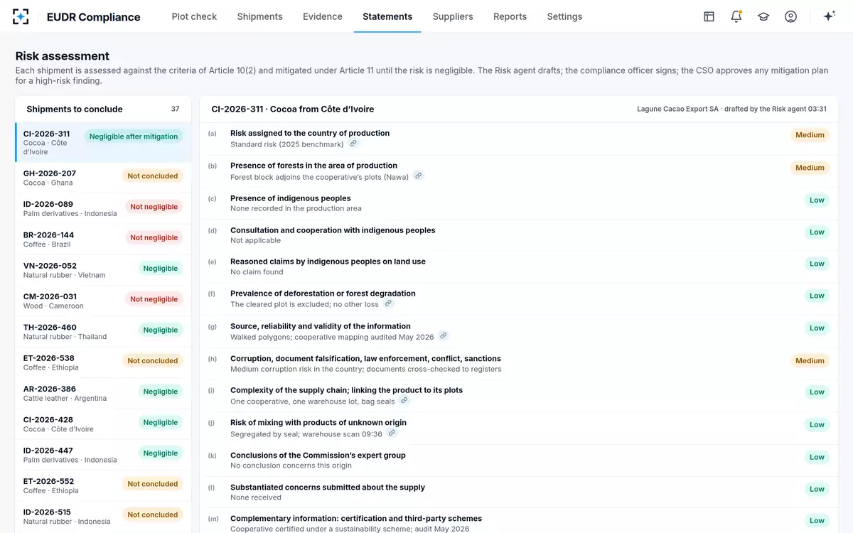Select shipment ET-2026-552 Coffee Ethiopia

[x=104, y=485]
